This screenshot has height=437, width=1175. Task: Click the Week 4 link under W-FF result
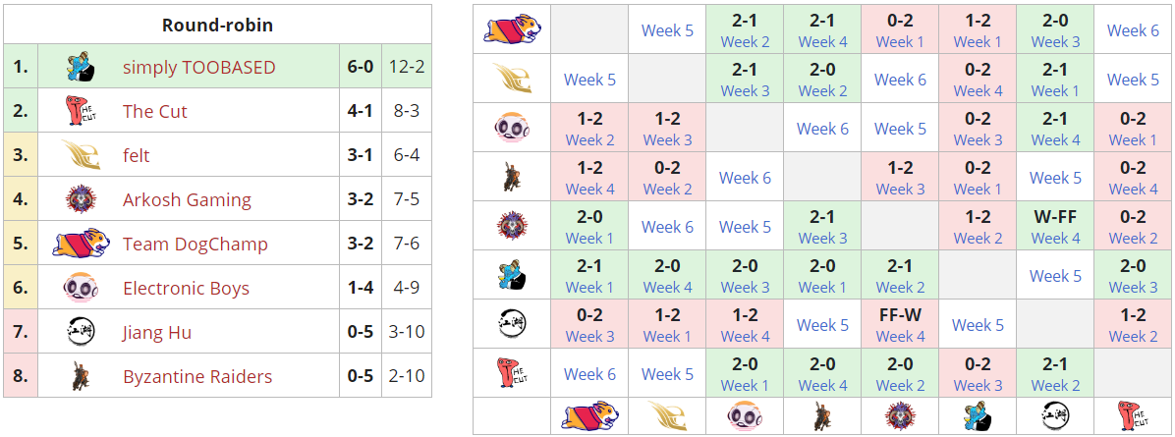tap(1055, 238)
